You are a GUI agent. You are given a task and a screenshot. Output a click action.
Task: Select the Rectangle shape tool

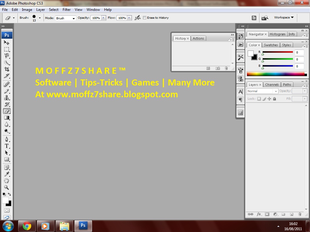click(7, 159)
